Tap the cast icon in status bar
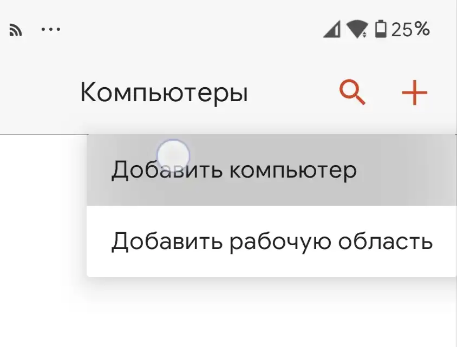The image size is (457, 347). coord(16,30)
